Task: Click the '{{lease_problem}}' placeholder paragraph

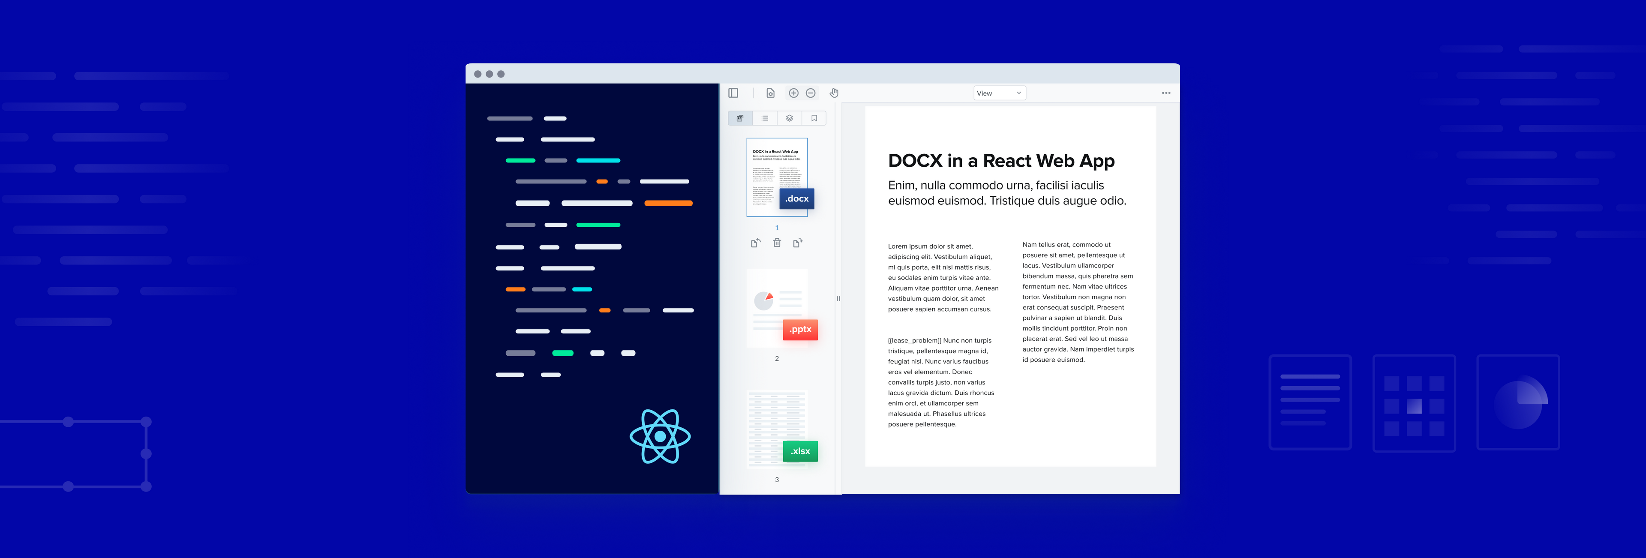Action: point(941,382)
